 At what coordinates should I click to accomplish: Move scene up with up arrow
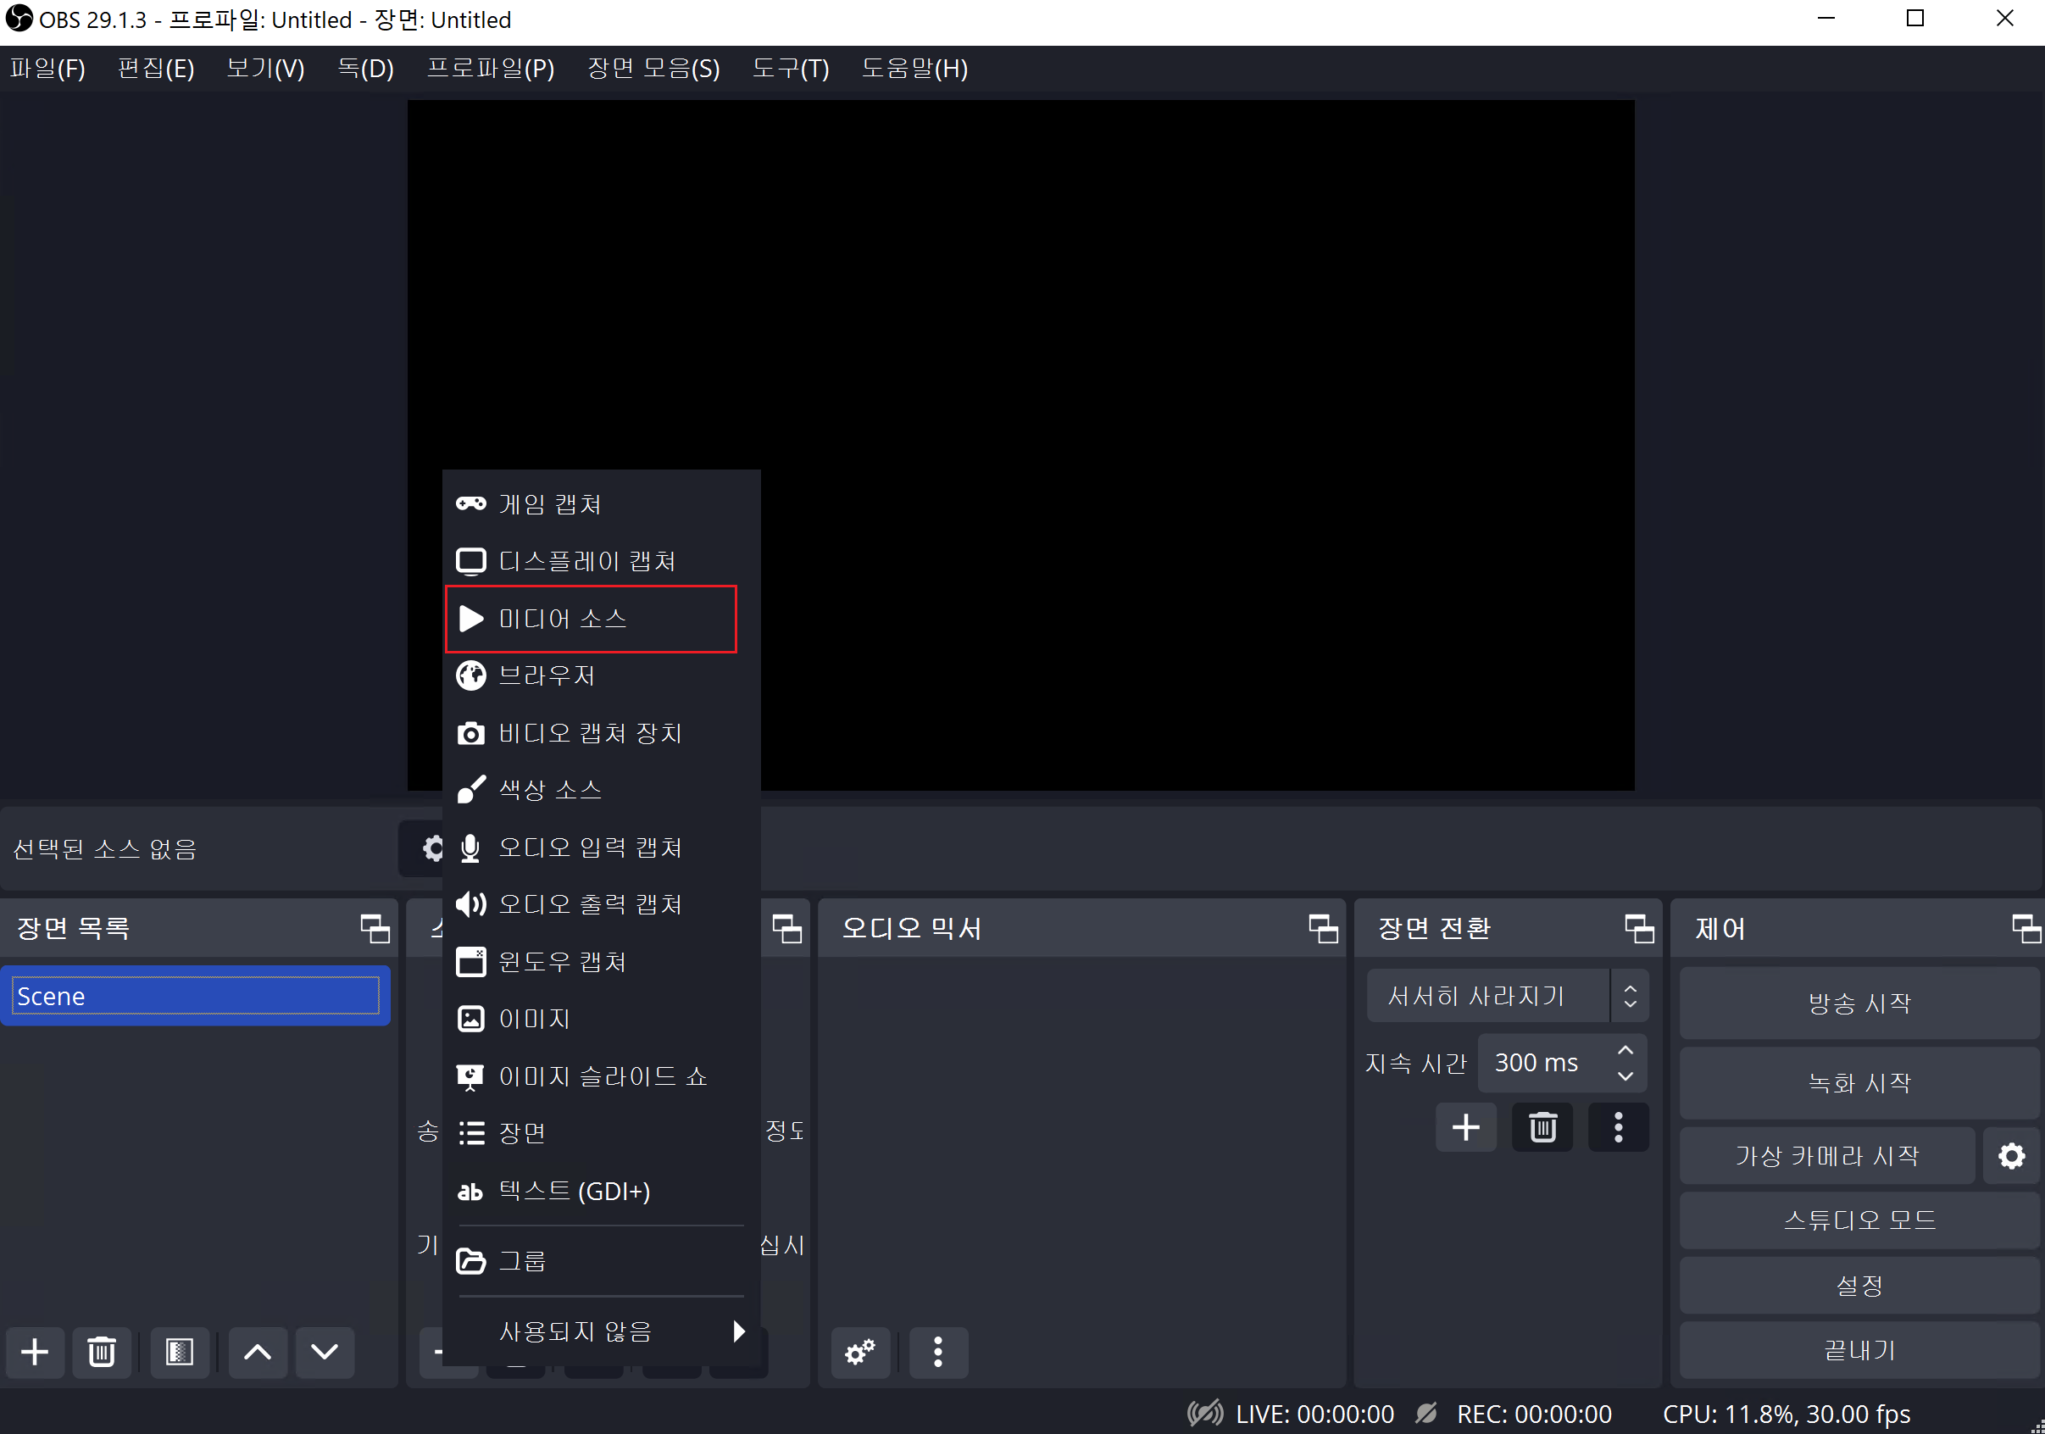point(258,1352)
